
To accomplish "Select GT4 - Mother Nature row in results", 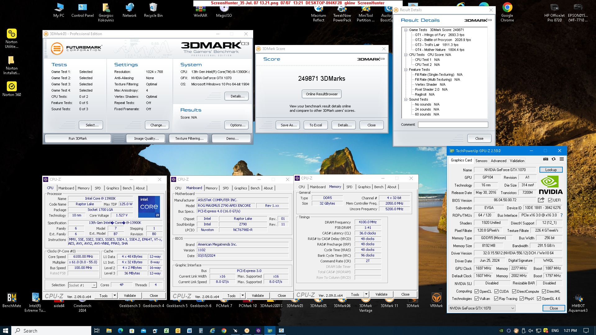I will point(439,50).
